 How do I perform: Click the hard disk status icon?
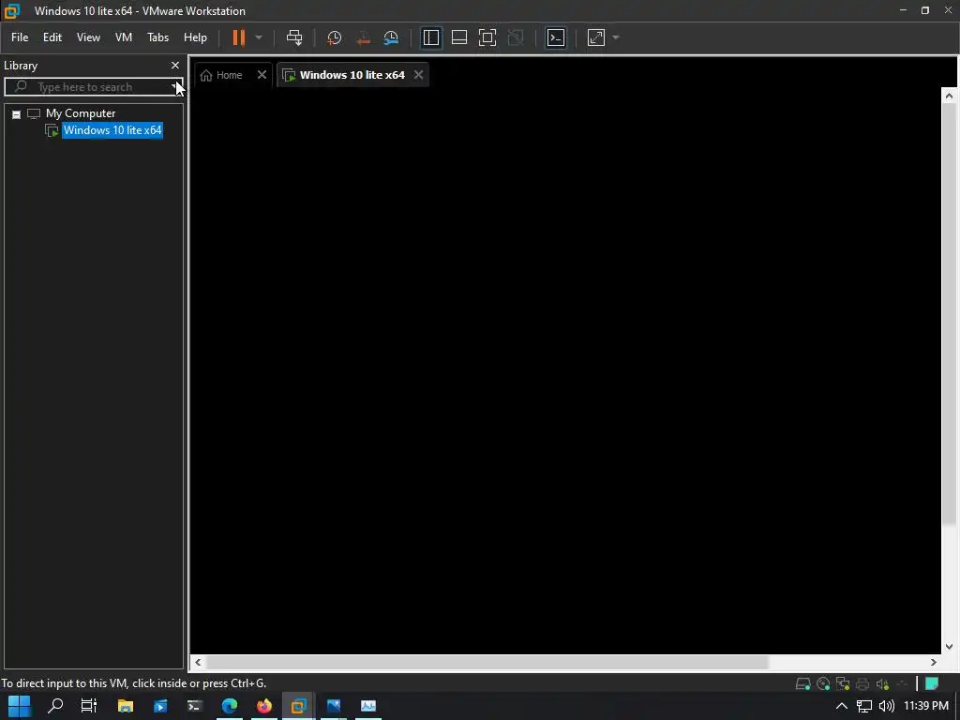pos(802,683)
